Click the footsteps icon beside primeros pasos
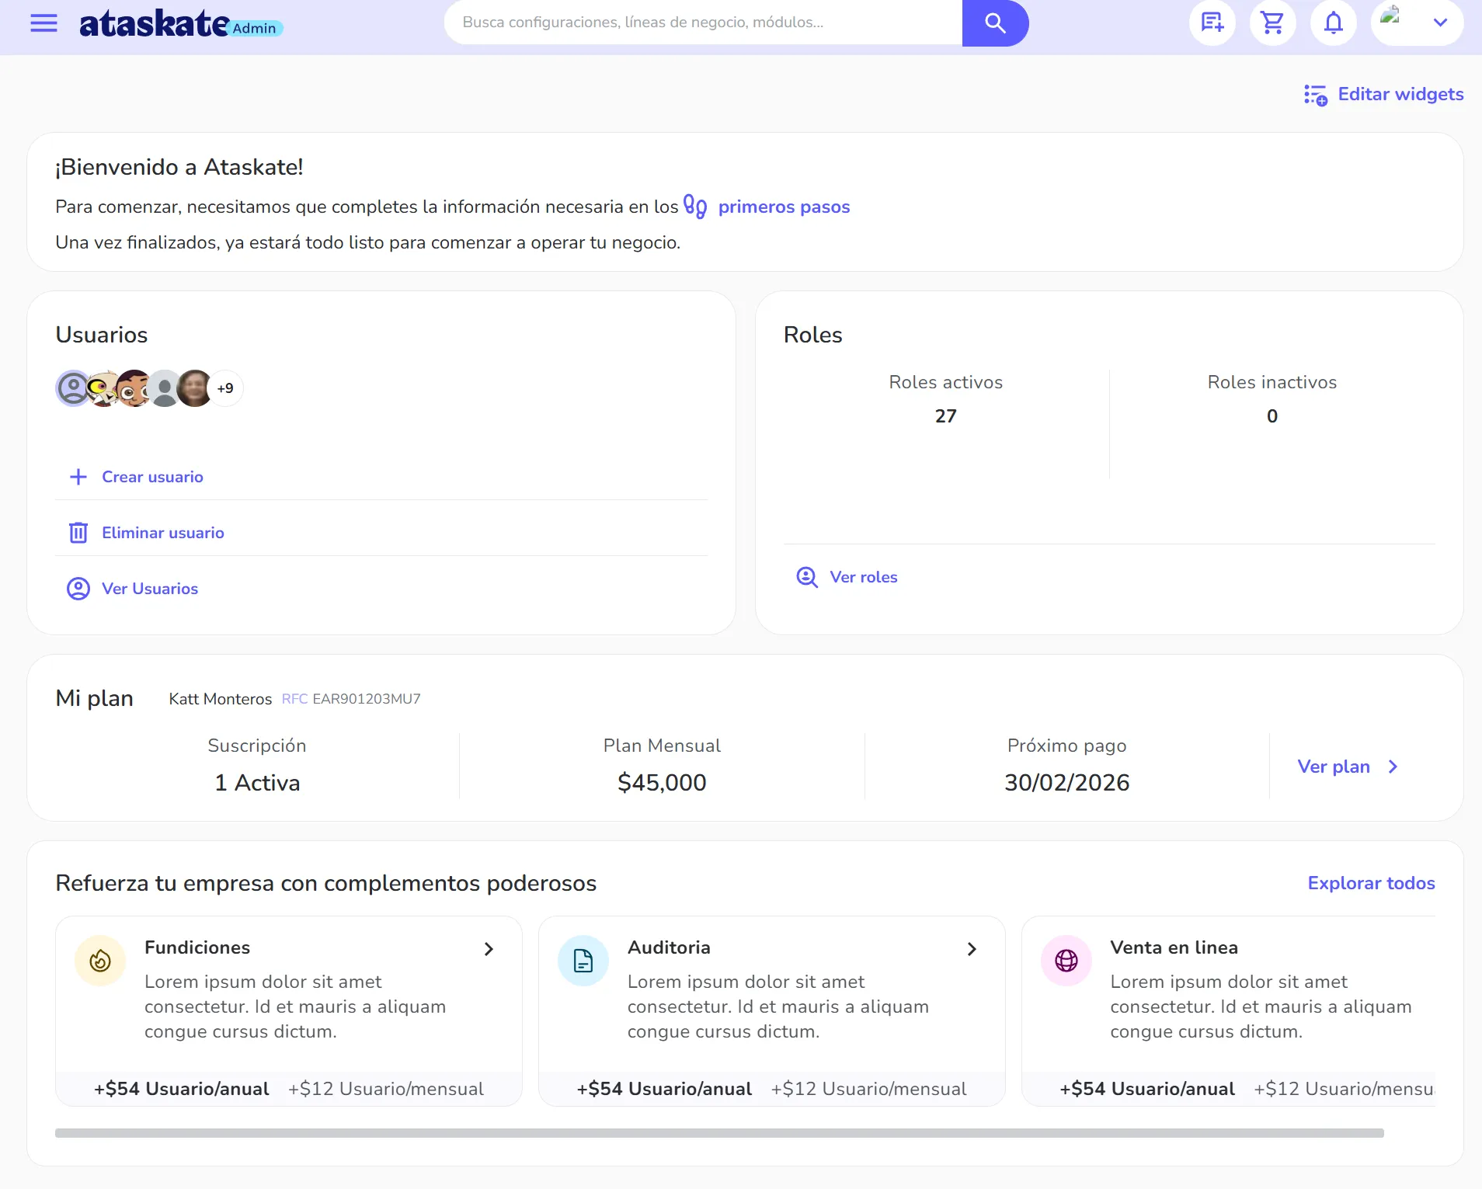The image size is (1482, 1189). point(695,206)
